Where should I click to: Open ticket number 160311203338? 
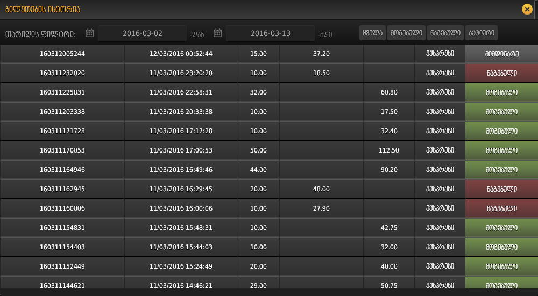[x=62, y=112]
